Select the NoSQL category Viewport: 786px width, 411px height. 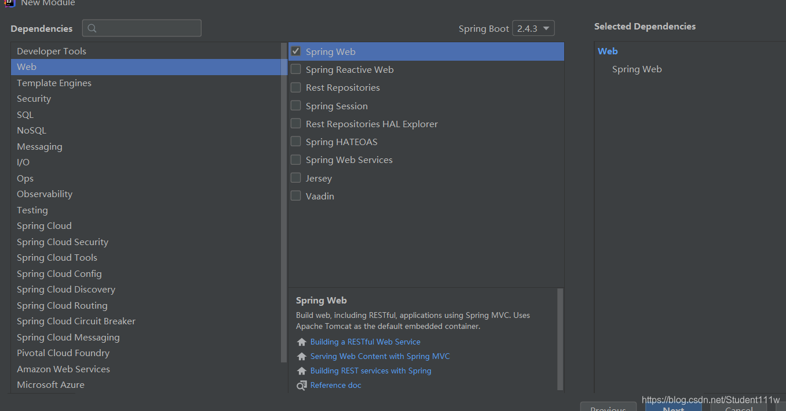coord(145,131)
